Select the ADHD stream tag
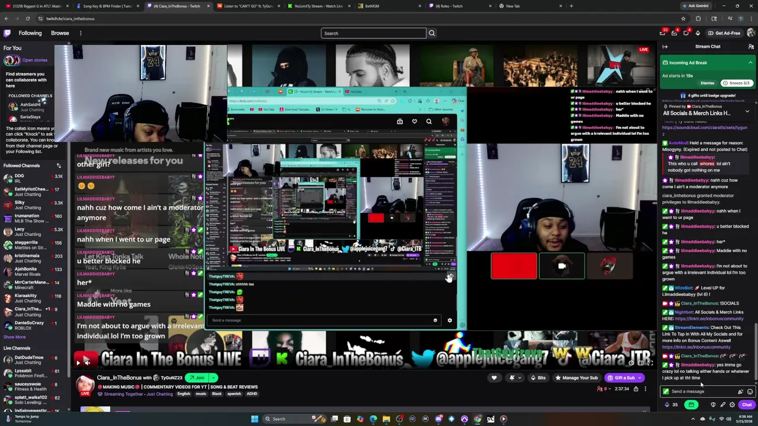 tap(252, 394)
